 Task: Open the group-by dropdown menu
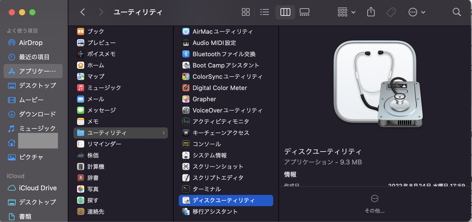pyautogui.click(x=346, y=12)
